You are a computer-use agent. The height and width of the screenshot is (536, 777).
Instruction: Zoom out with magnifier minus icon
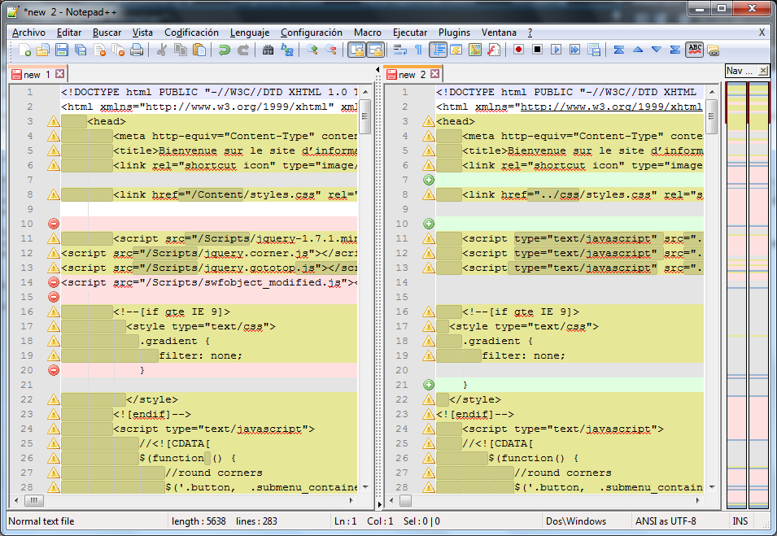tap(331, 50)
